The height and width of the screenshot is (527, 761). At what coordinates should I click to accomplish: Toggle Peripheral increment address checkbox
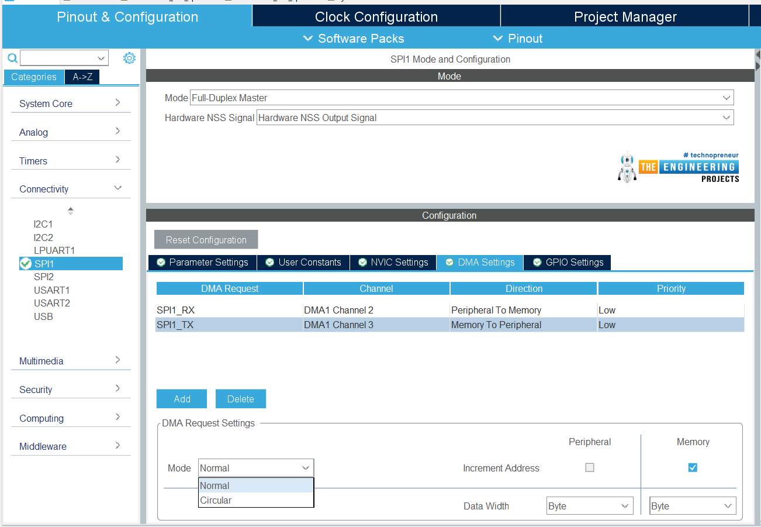(590, 467)
